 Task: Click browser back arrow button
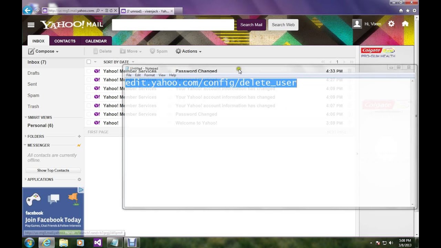[27, 10]
